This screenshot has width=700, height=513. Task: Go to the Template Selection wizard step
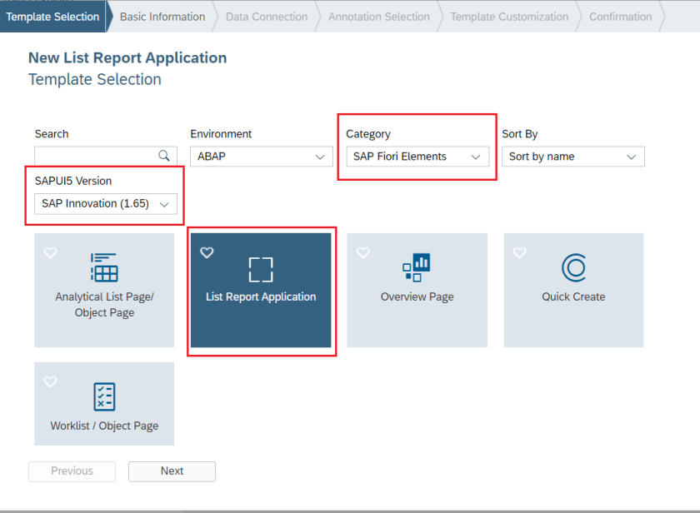[x=52, y=17]
